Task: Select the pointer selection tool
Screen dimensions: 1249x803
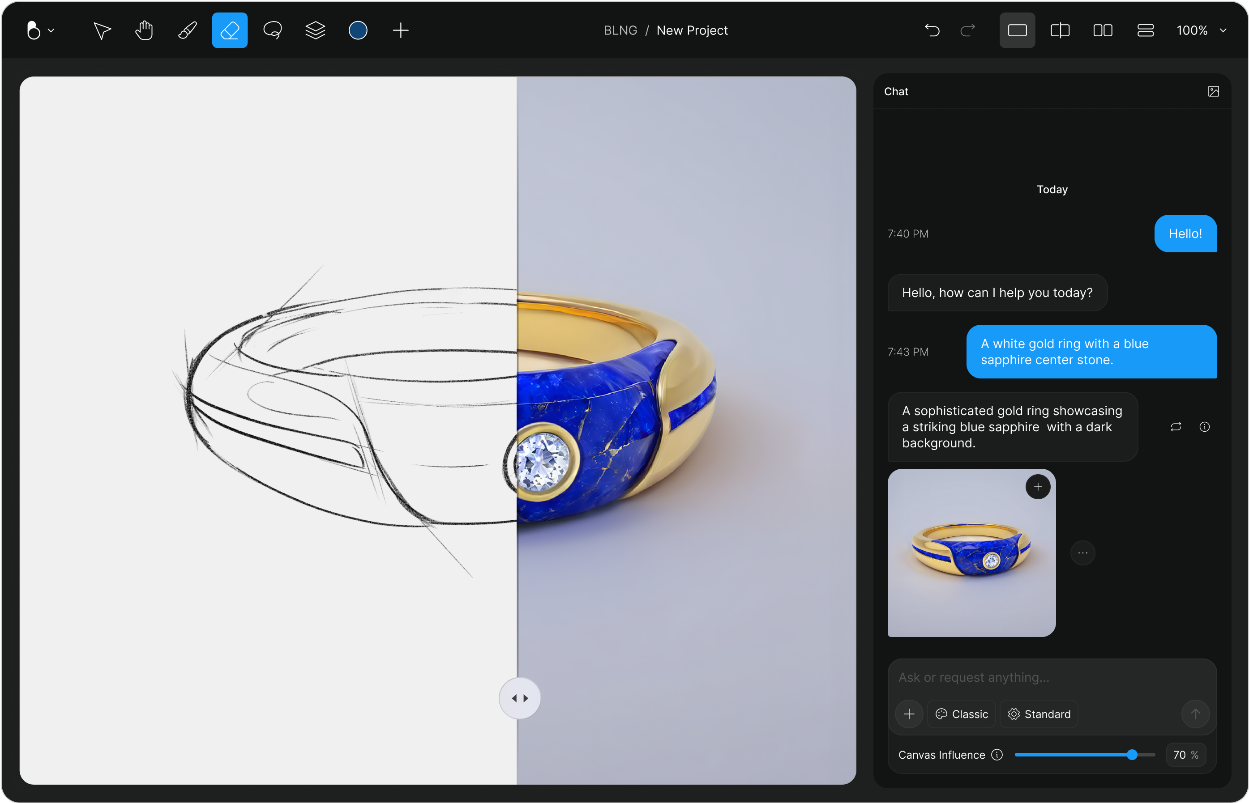Action: tap(102, 30)
